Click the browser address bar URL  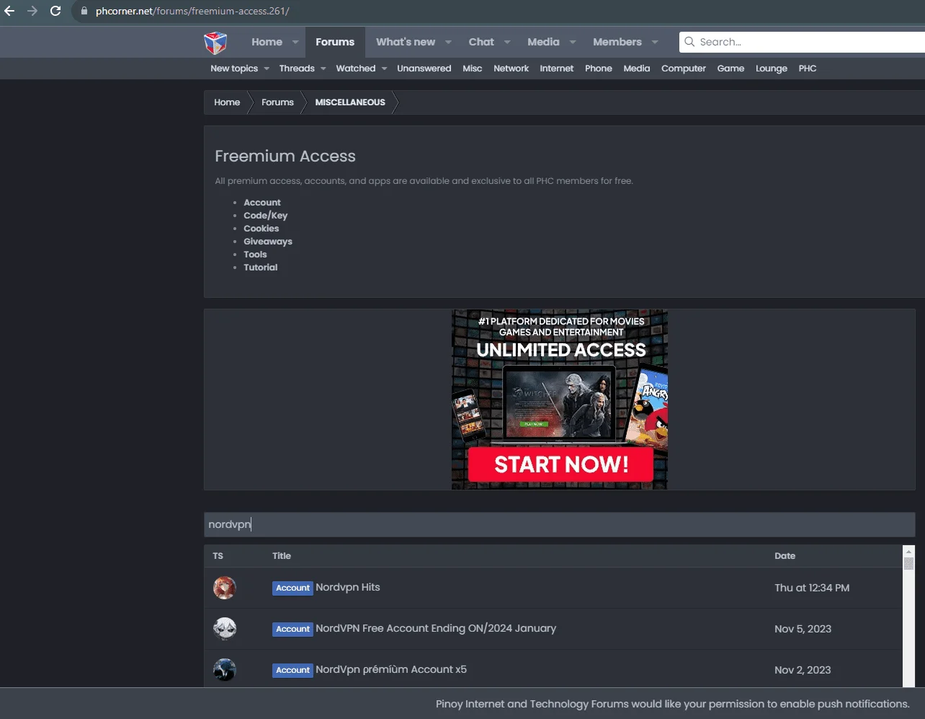pyautogui.click(x=192, y=12)
